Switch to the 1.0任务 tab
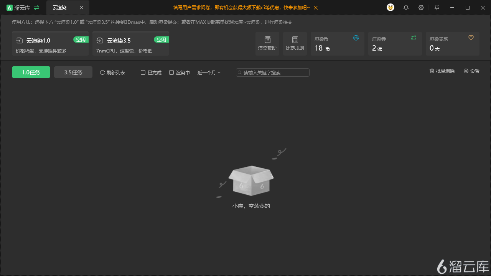Viewport: 491px width, 276px height. [x=31, y=72]
